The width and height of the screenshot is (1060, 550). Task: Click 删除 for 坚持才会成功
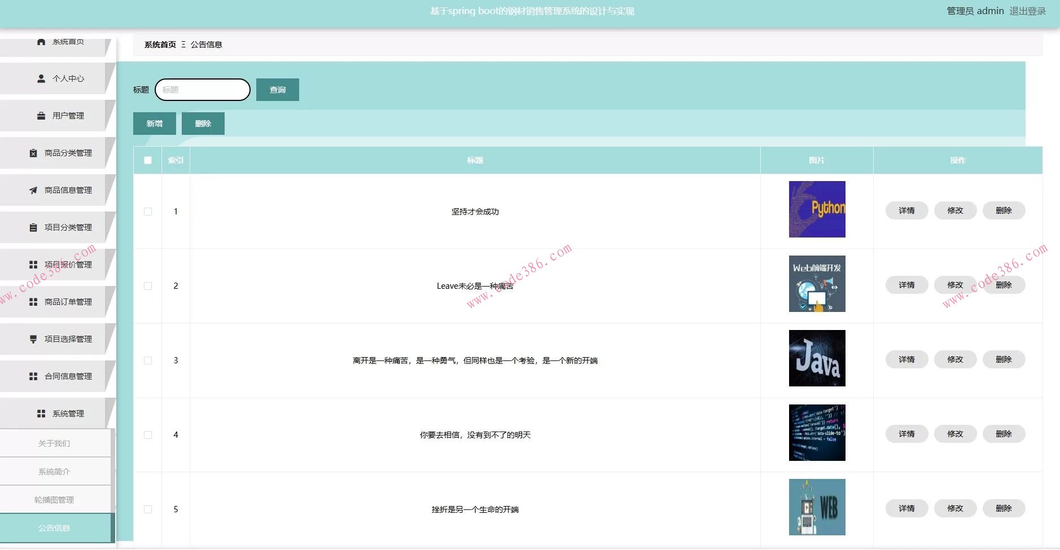[x=1004, y=210]
